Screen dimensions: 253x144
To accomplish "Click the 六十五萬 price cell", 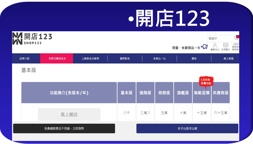I will tap(221, 113).
